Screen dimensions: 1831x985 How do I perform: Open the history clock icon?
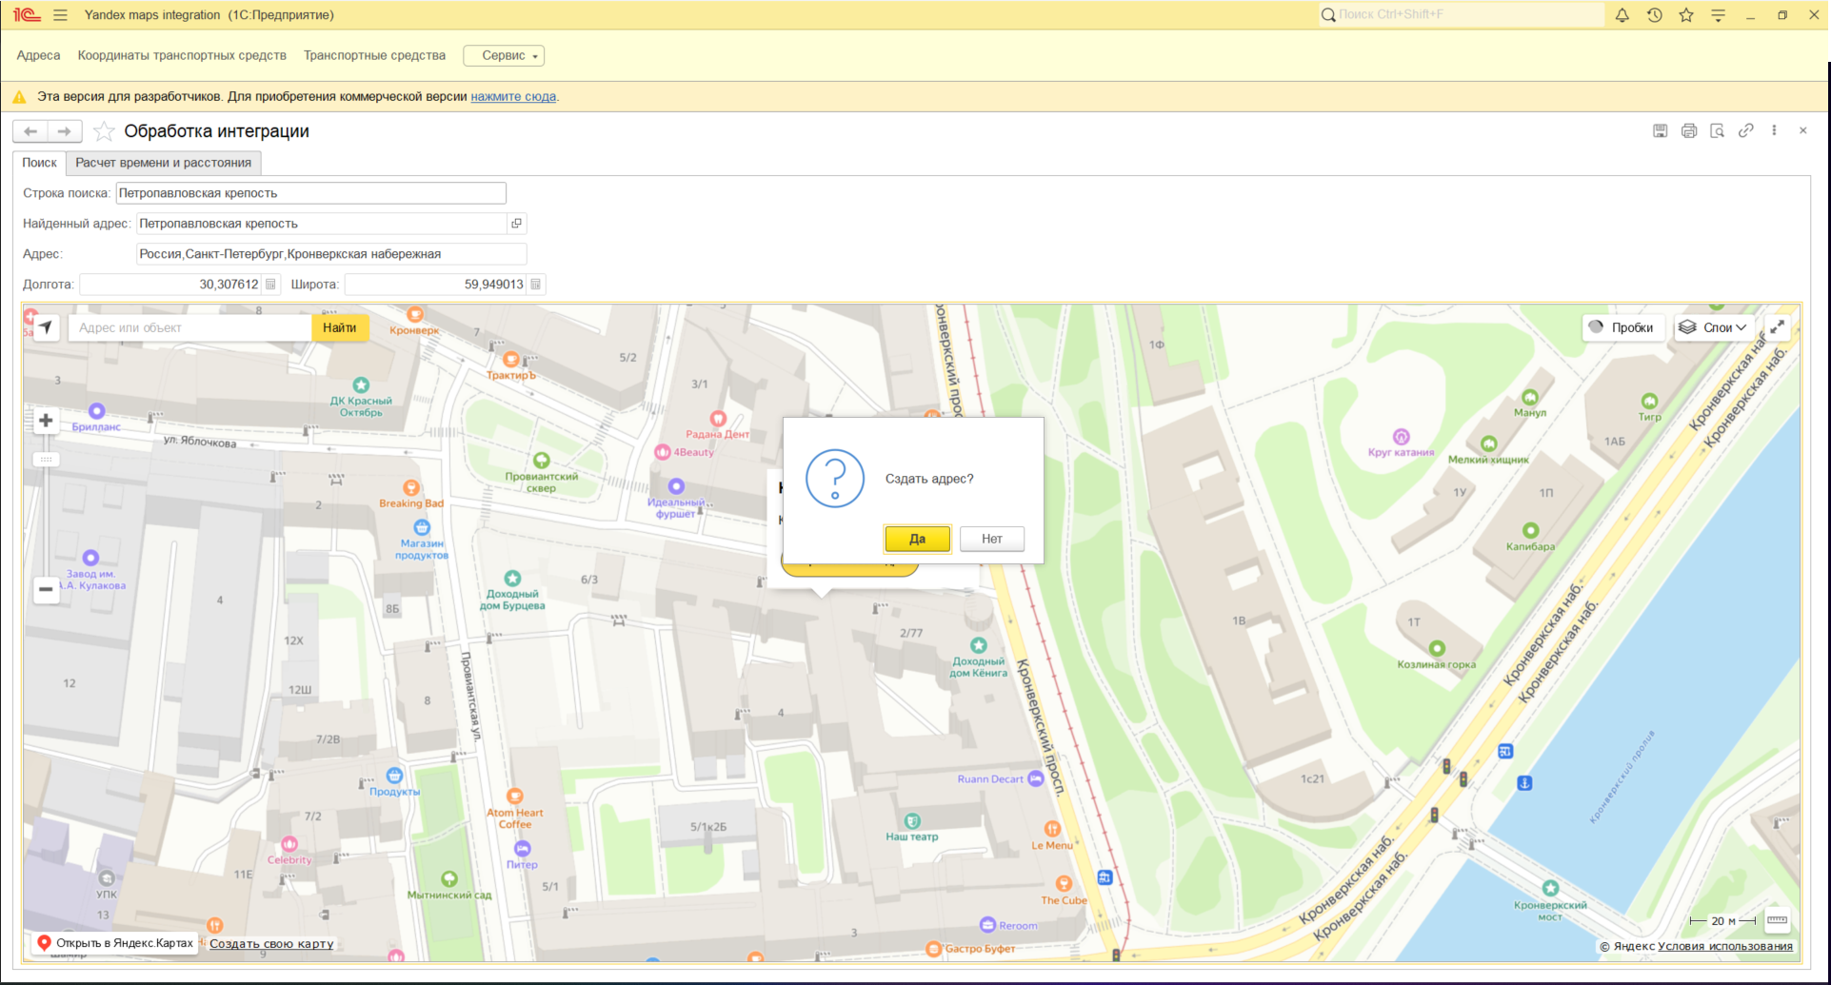(1654, 15)
